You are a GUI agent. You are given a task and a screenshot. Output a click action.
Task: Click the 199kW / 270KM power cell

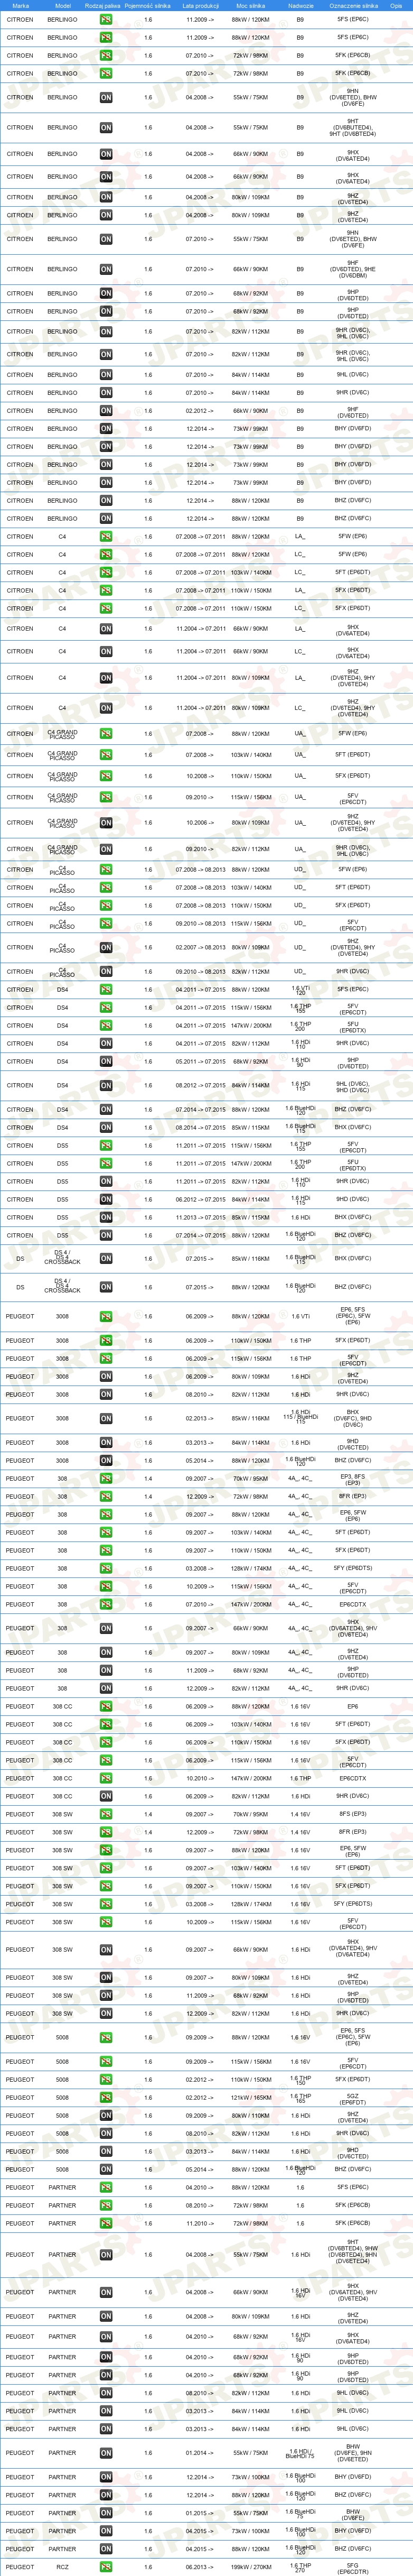pyautogui.click(x=250, y=2567)
